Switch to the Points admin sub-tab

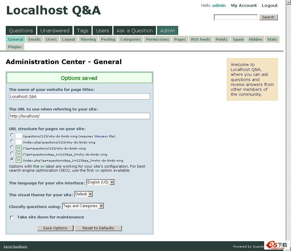(x=221, y=39)
